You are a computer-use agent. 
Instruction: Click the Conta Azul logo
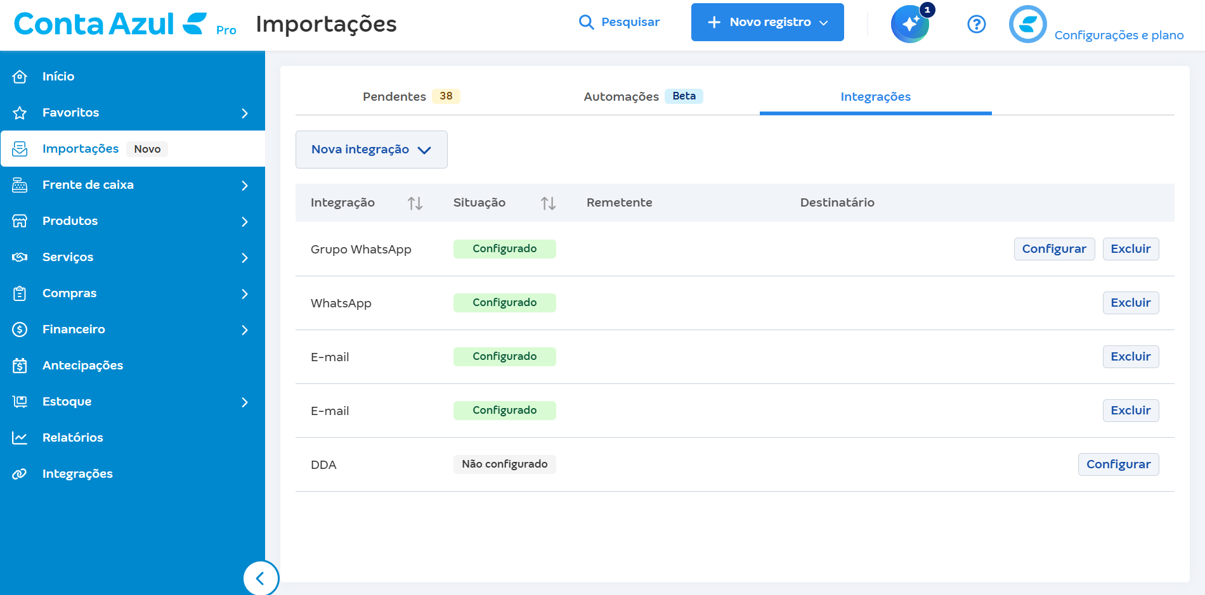coord(110,24)
